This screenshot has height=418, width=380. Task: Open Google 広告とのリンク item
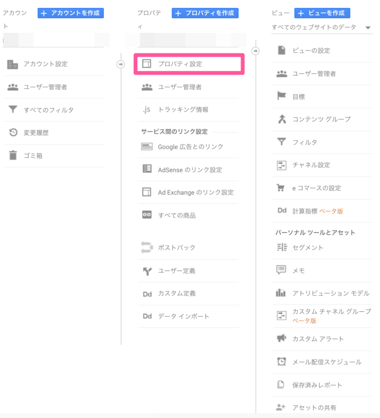(x=188, y=146)
